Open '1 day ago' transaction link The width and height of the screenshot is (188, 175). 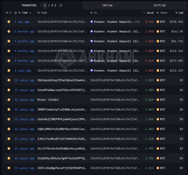22,22
